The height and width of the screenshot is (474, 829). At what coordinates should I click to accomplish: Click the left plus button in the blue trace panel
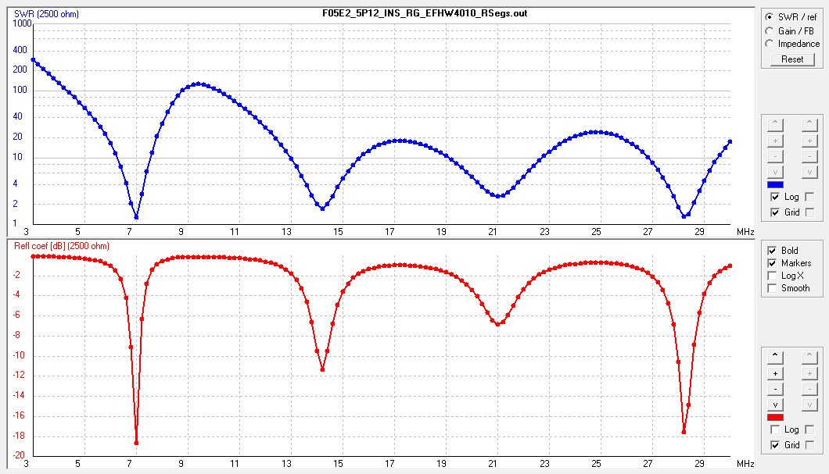(775, 140)
